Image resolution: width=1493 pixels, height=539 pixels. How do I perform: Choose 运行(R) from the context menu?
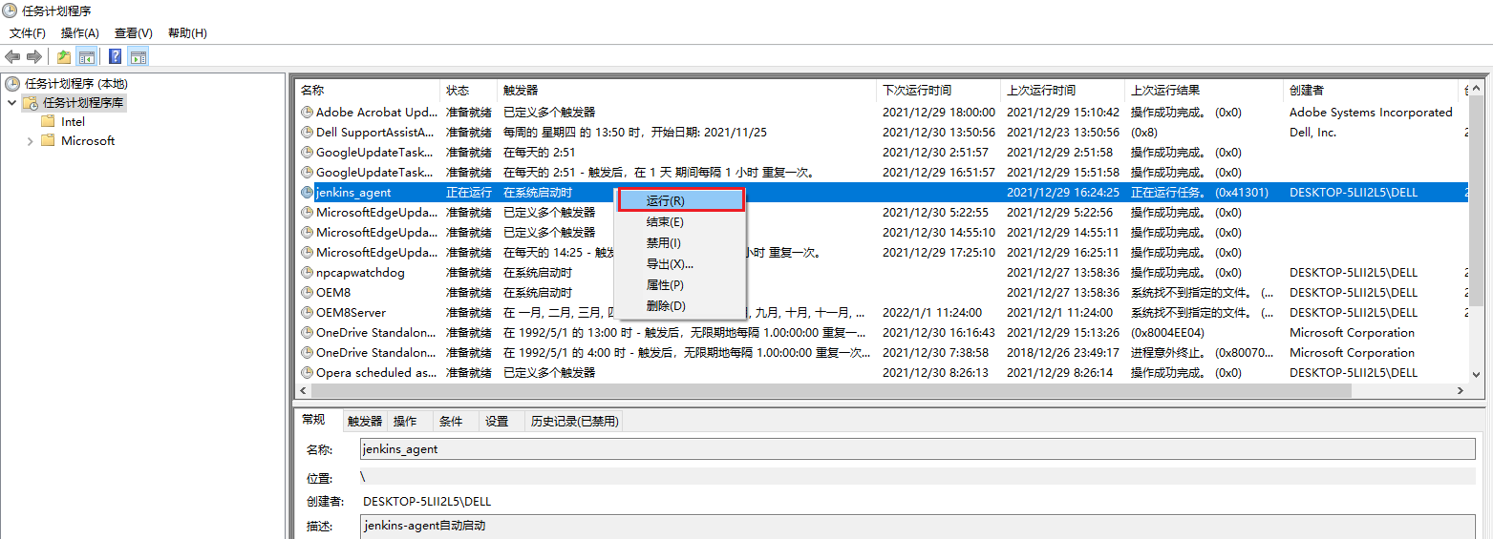click(681, 200)
